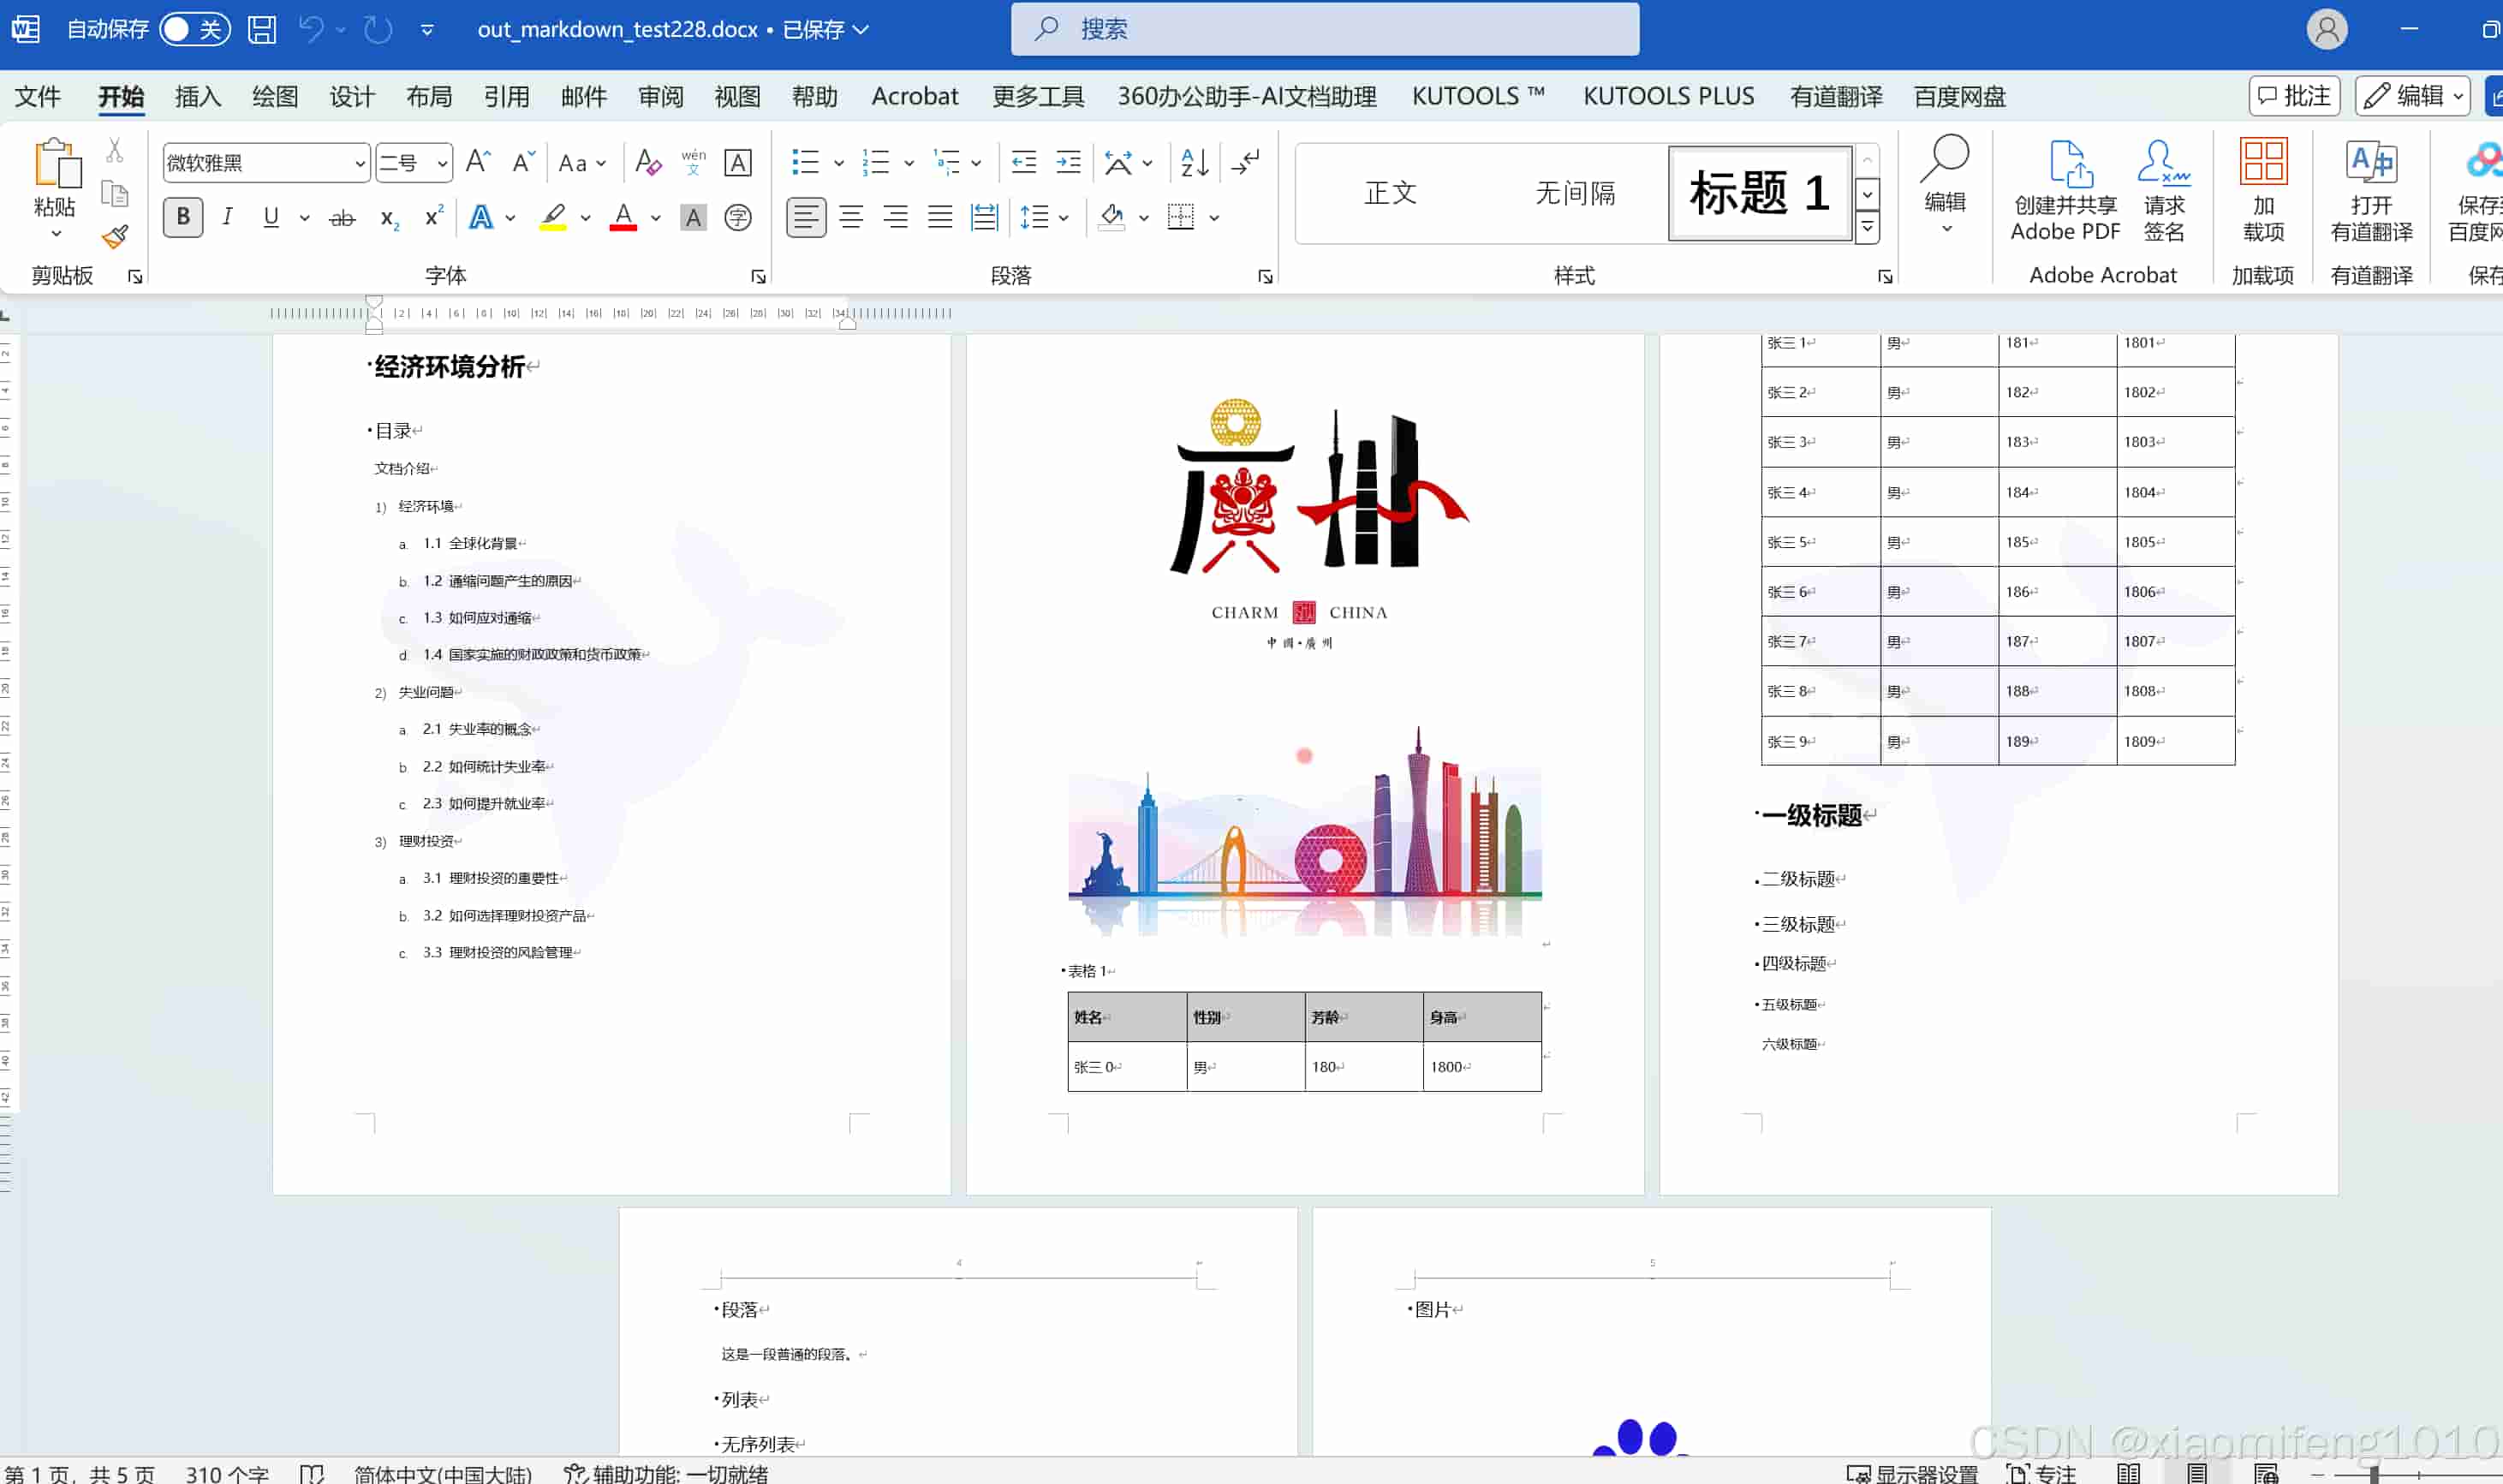Select the 无间隔 style
Image resolution: width=2503 pixels, height=1484 pixels.
1575,193
